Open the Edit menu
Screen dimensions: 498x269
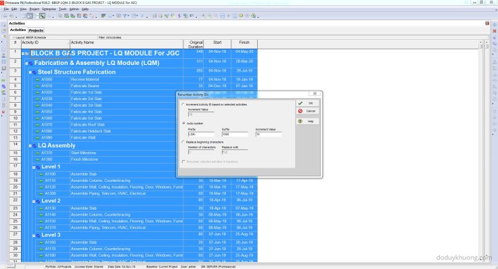click(x=14, y=9)
